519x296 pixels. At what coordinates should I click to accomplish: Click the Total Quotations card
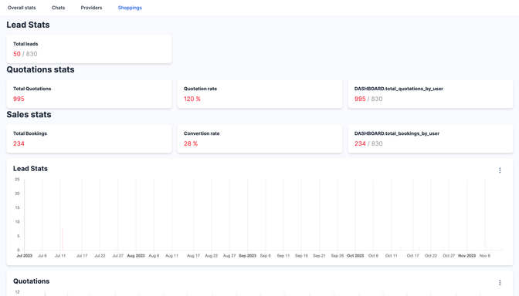(89, 94)
